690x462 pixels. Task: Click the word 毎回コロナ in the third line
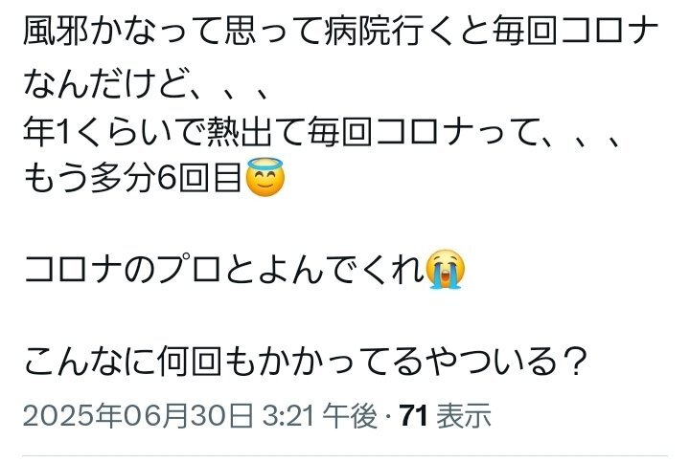[407, 133]
